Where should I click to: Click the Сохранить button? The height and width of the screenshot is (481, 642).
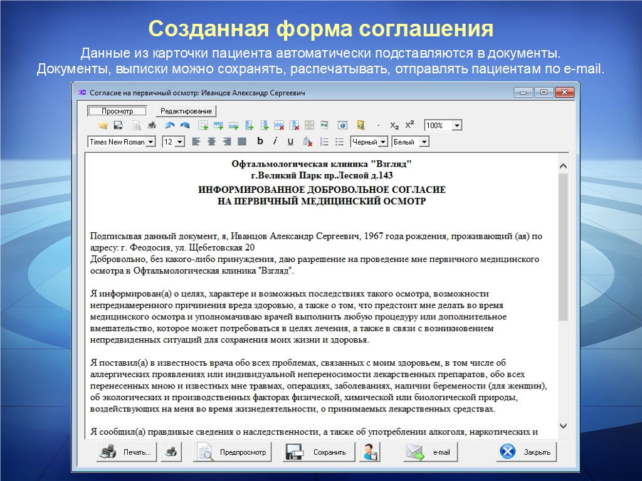[319, 452]
